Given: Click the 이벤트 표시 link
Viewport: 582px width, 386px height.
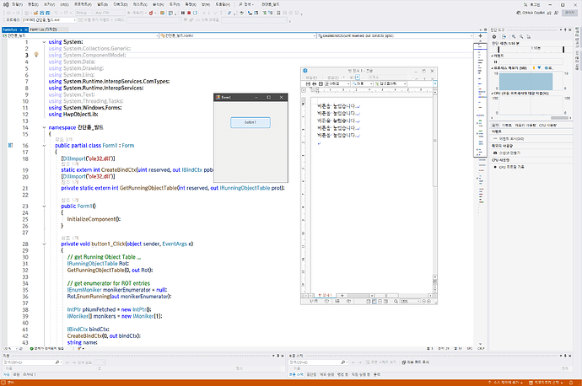Looking at the screenshot, I should point(511,139).
